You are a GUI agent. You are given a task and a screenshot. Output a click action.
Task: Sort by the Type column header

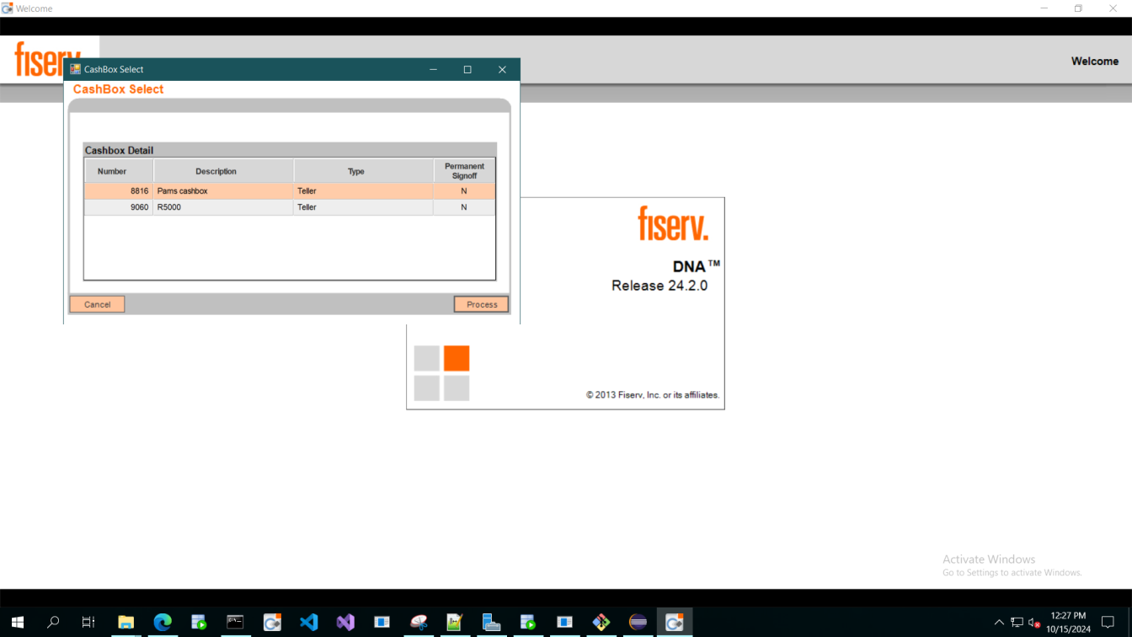(364, 171)
